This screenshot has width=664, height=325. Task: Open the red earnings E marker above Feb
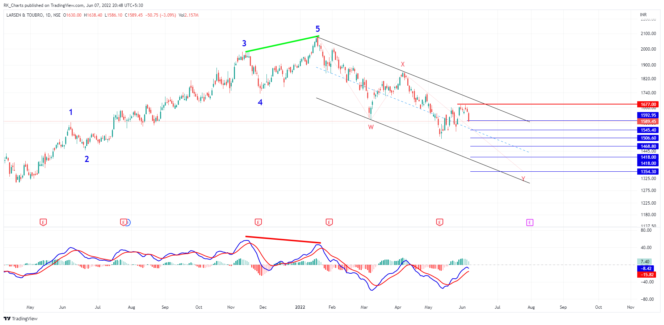(x=329, y=222)
